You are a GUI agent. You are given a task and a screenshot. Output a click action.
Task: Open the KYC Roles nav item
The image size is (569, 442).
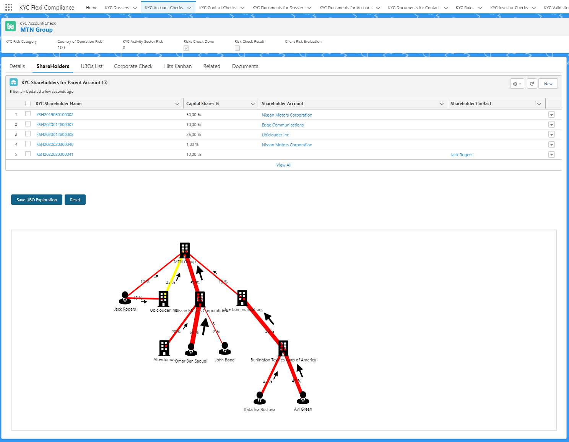pos(465,8)
